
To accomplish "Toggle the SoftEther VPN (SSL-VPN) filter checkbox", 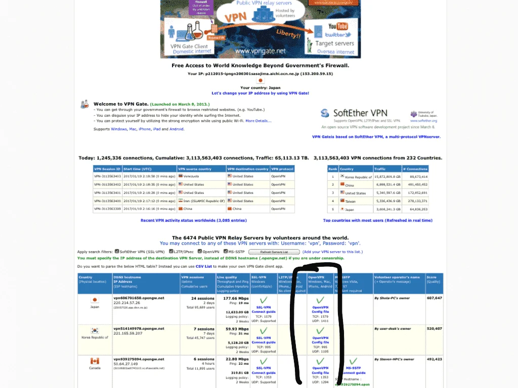I will 117,252.
